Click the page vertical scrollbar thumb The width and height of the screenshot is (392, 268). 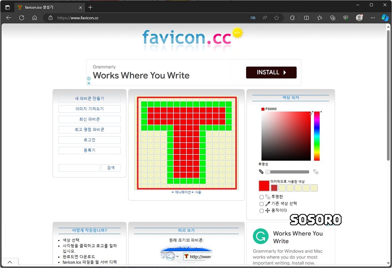coord(388,95)
